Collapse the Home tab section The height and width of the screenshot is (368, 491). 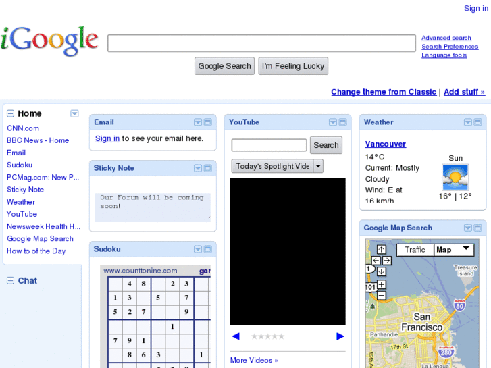10,113
